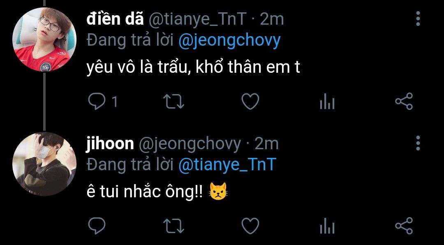Viewport: 444px width, 245px height.
Task: Share jihoon's tweet
Action: click(404, 226)
